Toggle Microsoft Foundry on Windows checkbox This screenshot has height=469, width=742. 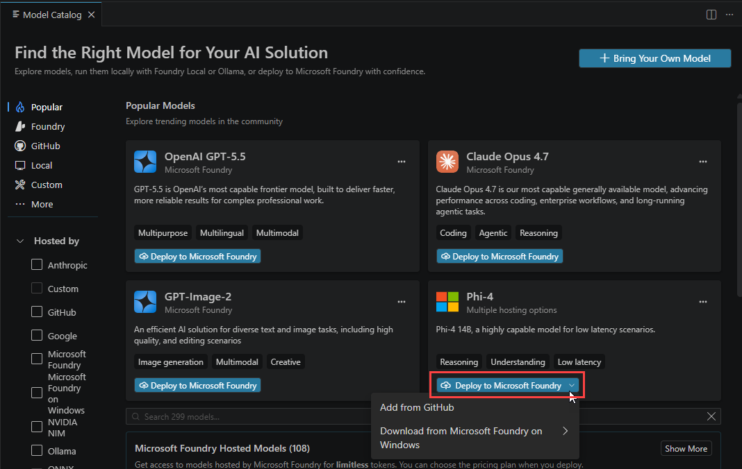pos(37,393)
